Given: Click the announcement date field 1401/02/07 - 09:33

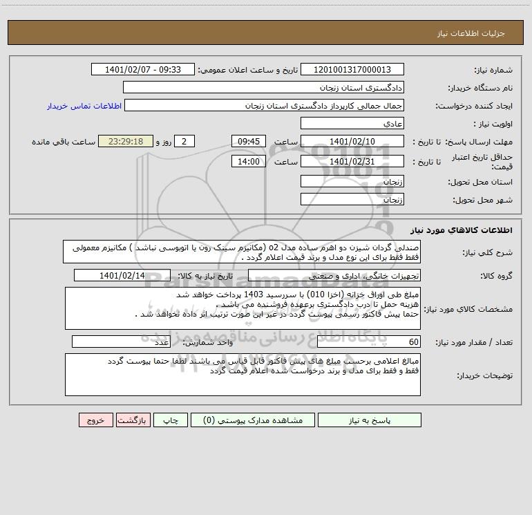Looking at the screenshot, I should [143, 69].
